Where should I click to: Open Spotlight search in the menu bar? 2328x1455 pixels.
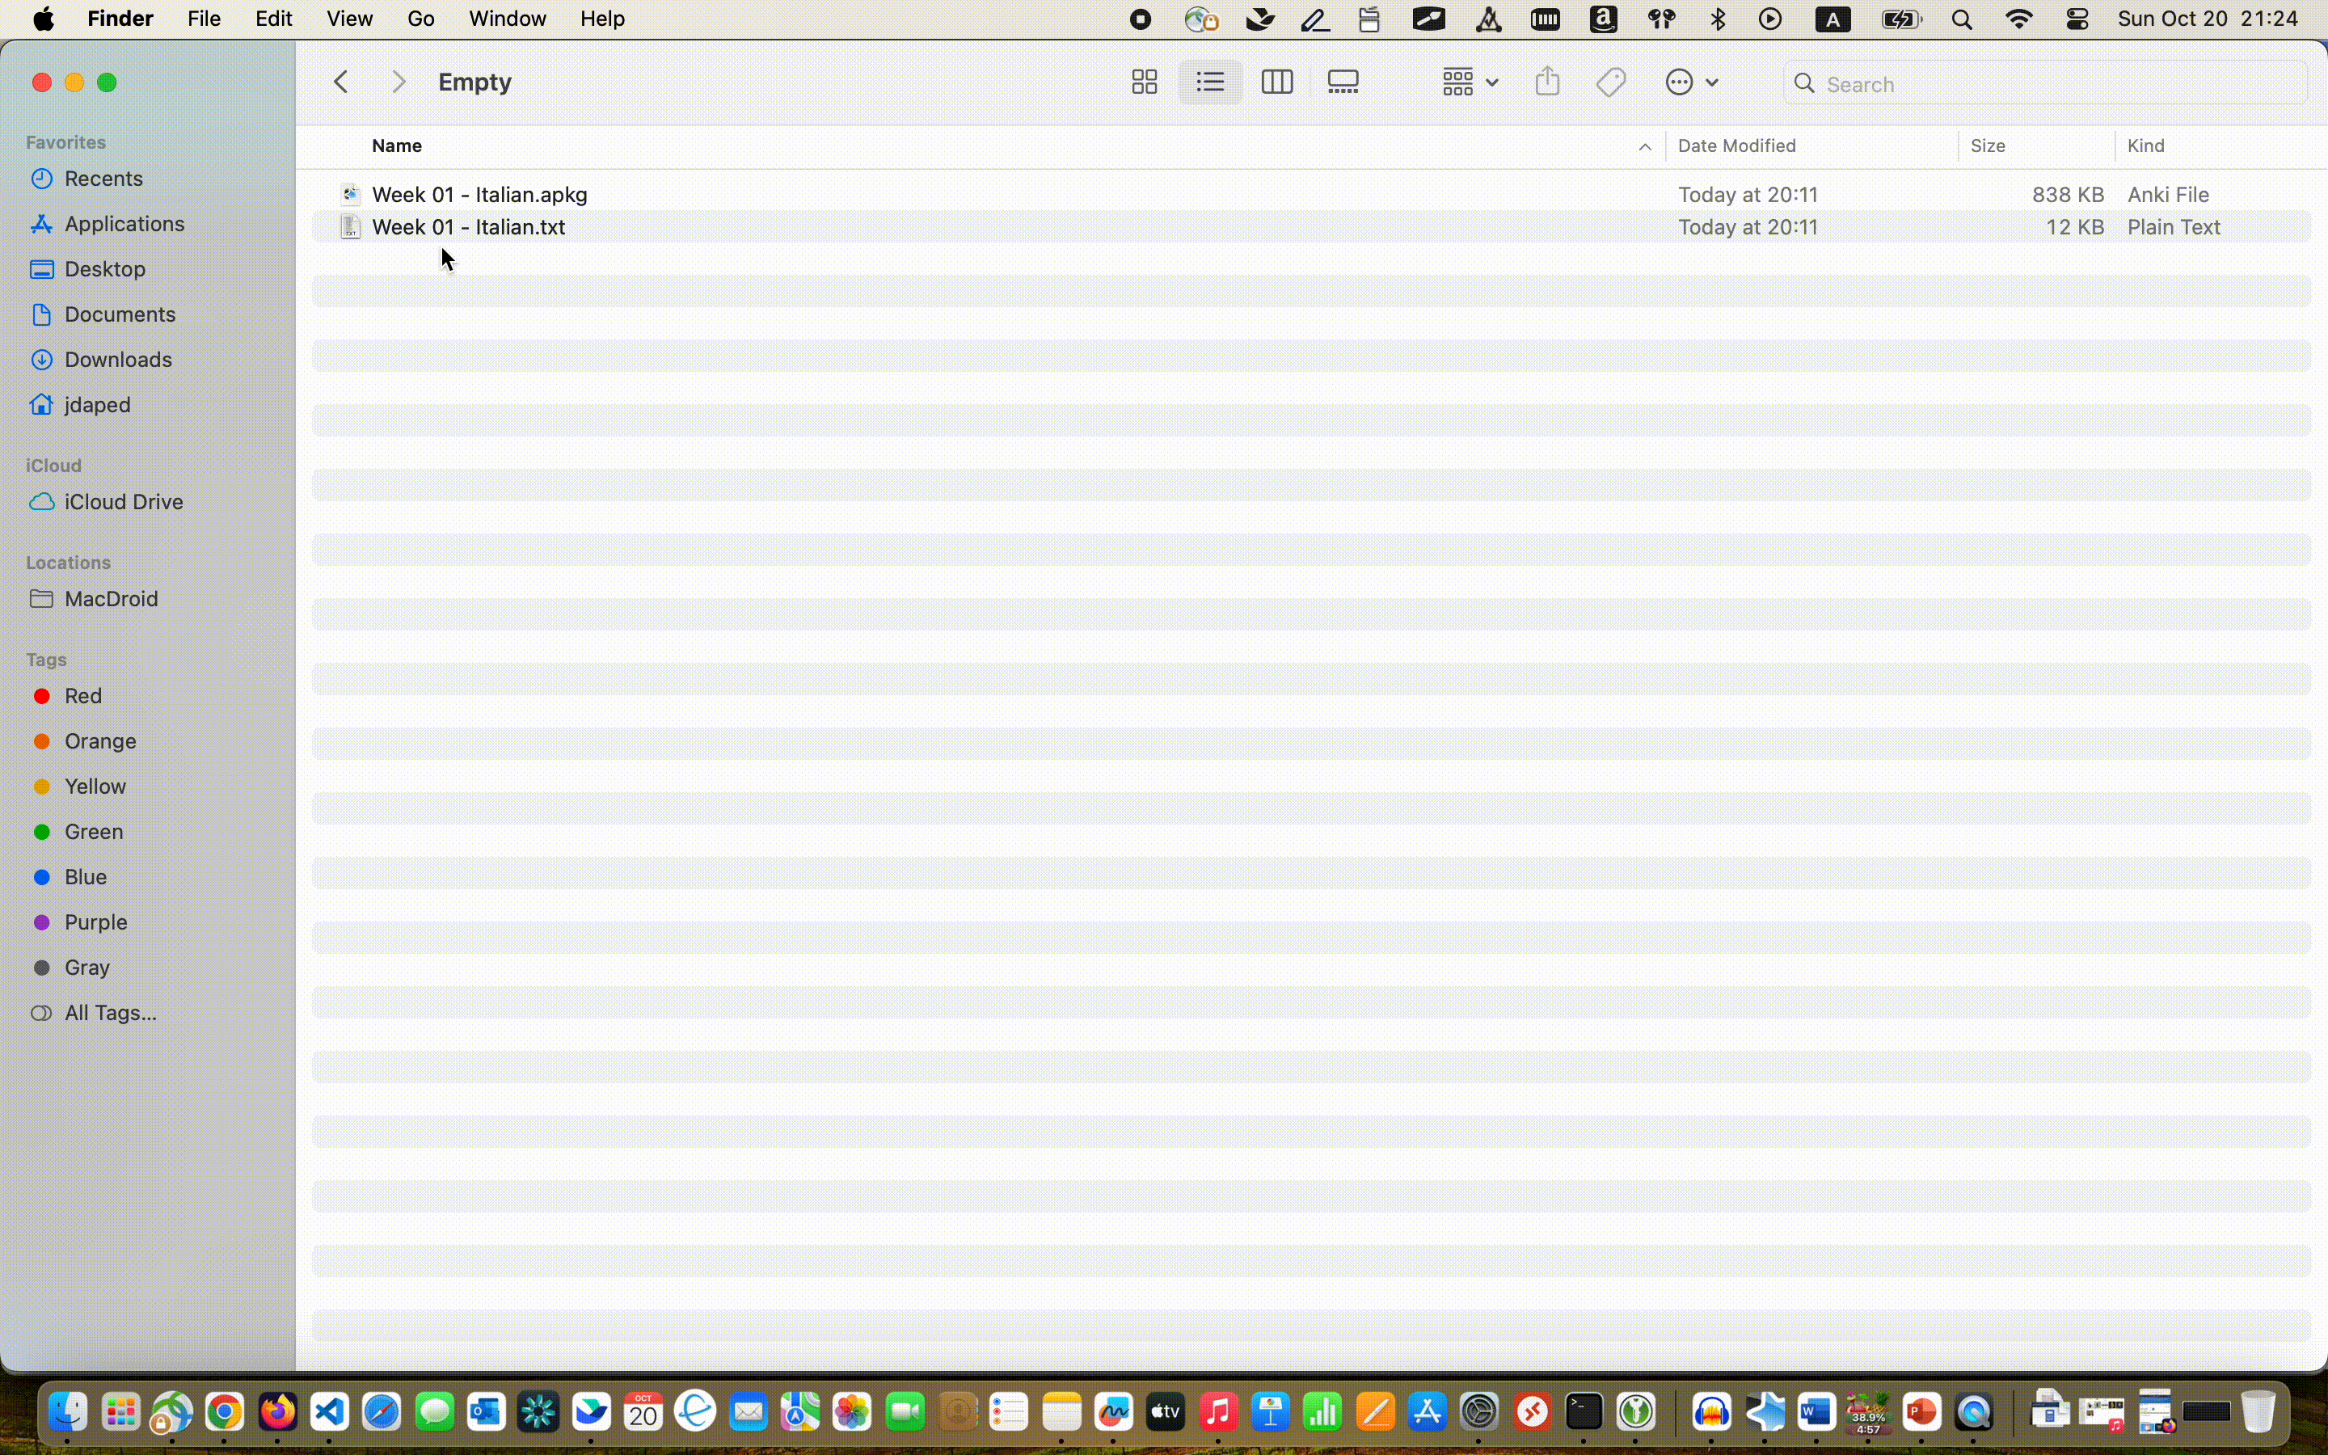1963,19
